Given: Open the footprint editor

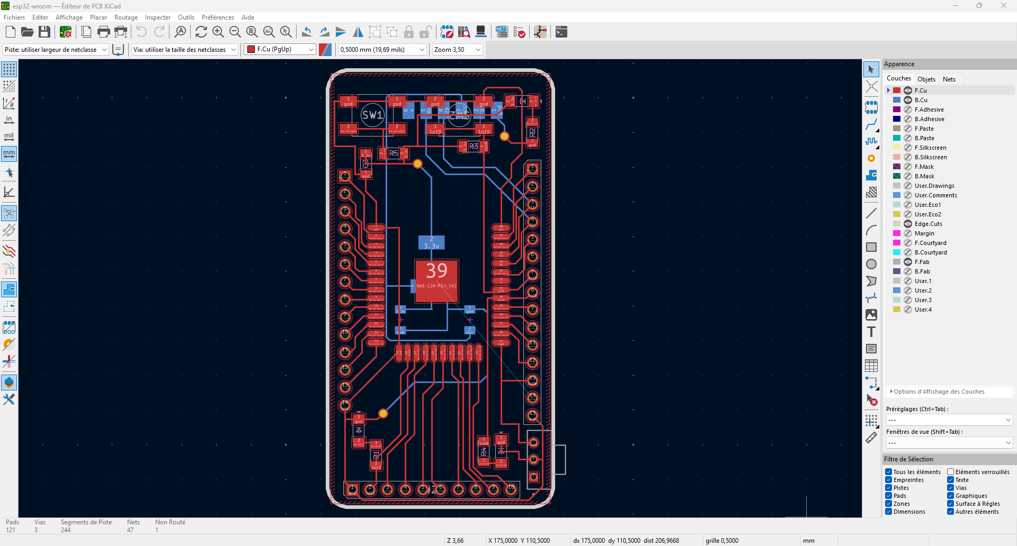Looking at the screenshot, I should click(x=447, y=32).
